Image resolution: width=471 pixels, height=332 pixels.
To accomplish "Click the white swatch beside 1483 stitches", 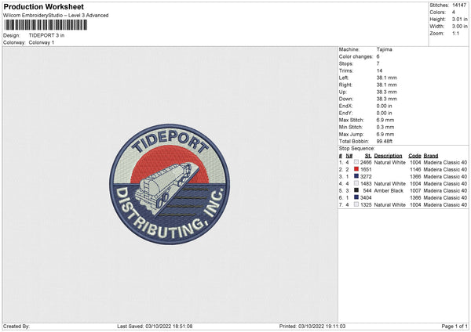I will tap(356, 183).
